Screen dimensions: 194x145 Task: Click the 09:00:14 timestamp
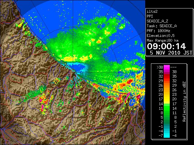(166, 46)
